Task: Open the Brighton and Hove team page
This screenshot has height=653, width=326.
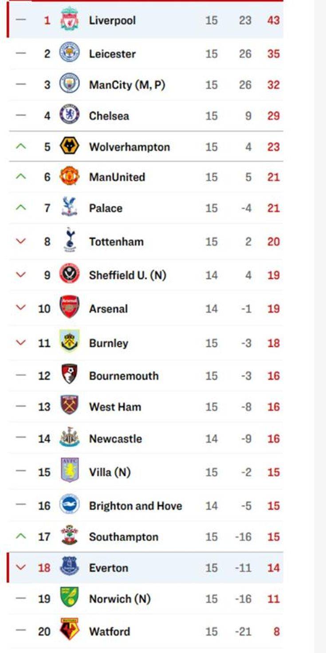Action: tap(135, 506)
